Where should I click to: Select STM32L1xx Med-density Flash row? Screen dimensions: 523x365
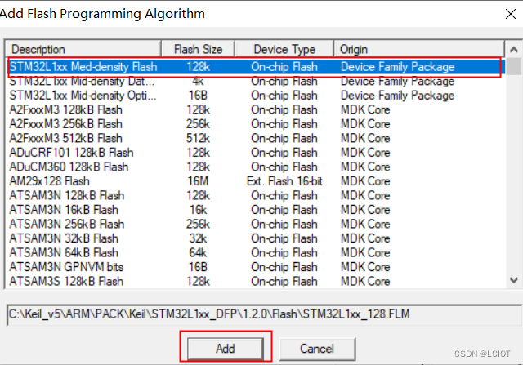pyautogui.click(x=255, y=67)
